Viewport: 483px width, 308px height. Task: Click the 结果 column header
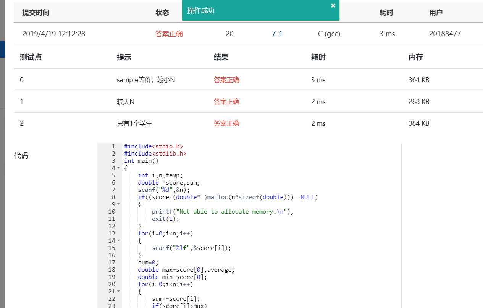pos(221,57)
